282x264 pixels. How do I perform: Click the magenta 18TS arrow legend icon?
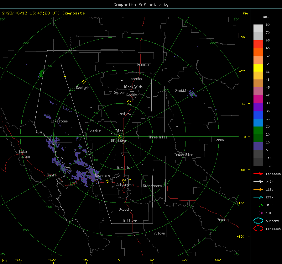(258, 213)
